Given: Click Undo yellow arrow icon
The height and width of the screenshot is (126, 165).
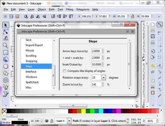Looking at the screenshot, I should coord(153,66).
